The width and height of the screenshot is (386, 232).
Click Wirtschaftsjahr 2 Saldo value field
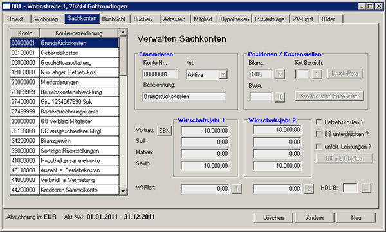(277, 166)
